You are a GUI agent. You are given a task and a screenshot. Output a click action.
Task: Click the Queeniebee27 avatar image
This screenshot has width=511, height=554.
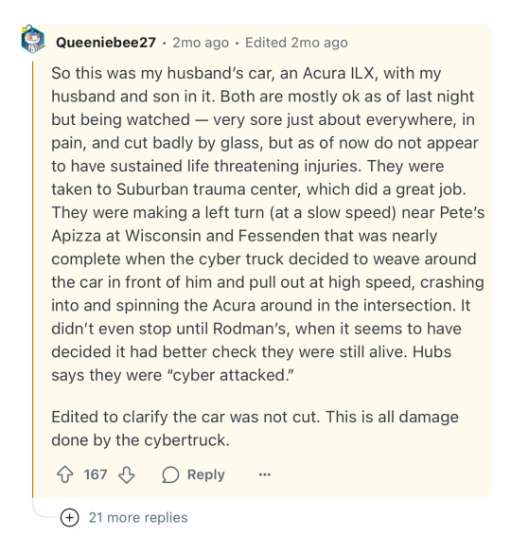click(33, 39)
